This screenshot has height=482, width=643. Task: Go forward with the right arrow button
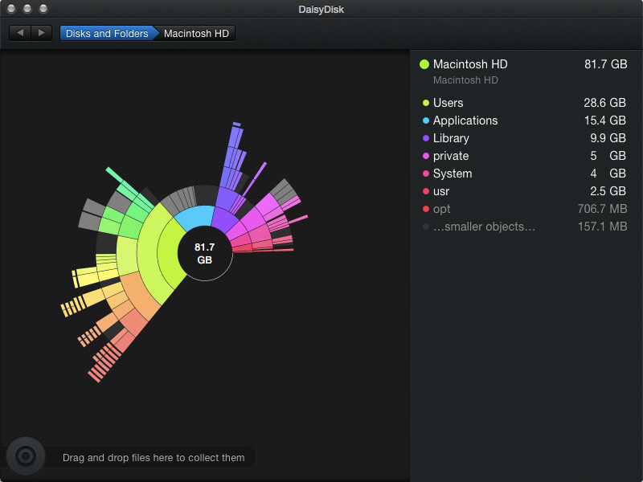coord(42,33)
